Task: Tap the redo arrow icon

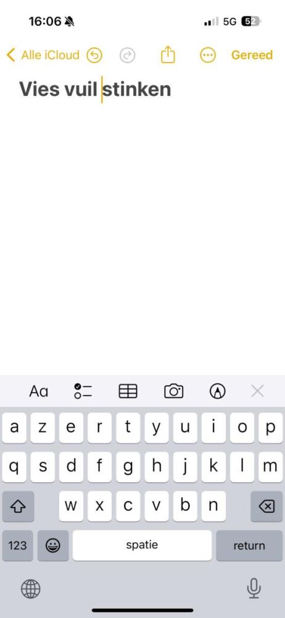Action: point(128,56)
